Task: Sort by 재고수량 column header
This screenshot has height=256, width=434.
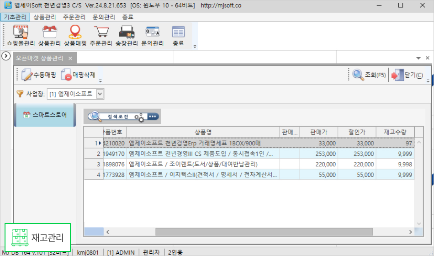Action: pyautogui.click(x=395, y=132)
